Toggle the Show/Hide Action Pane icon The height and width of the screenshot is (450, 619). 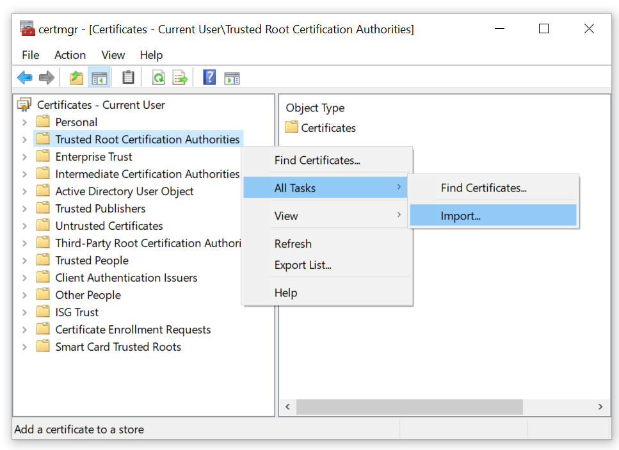point(232,78)
